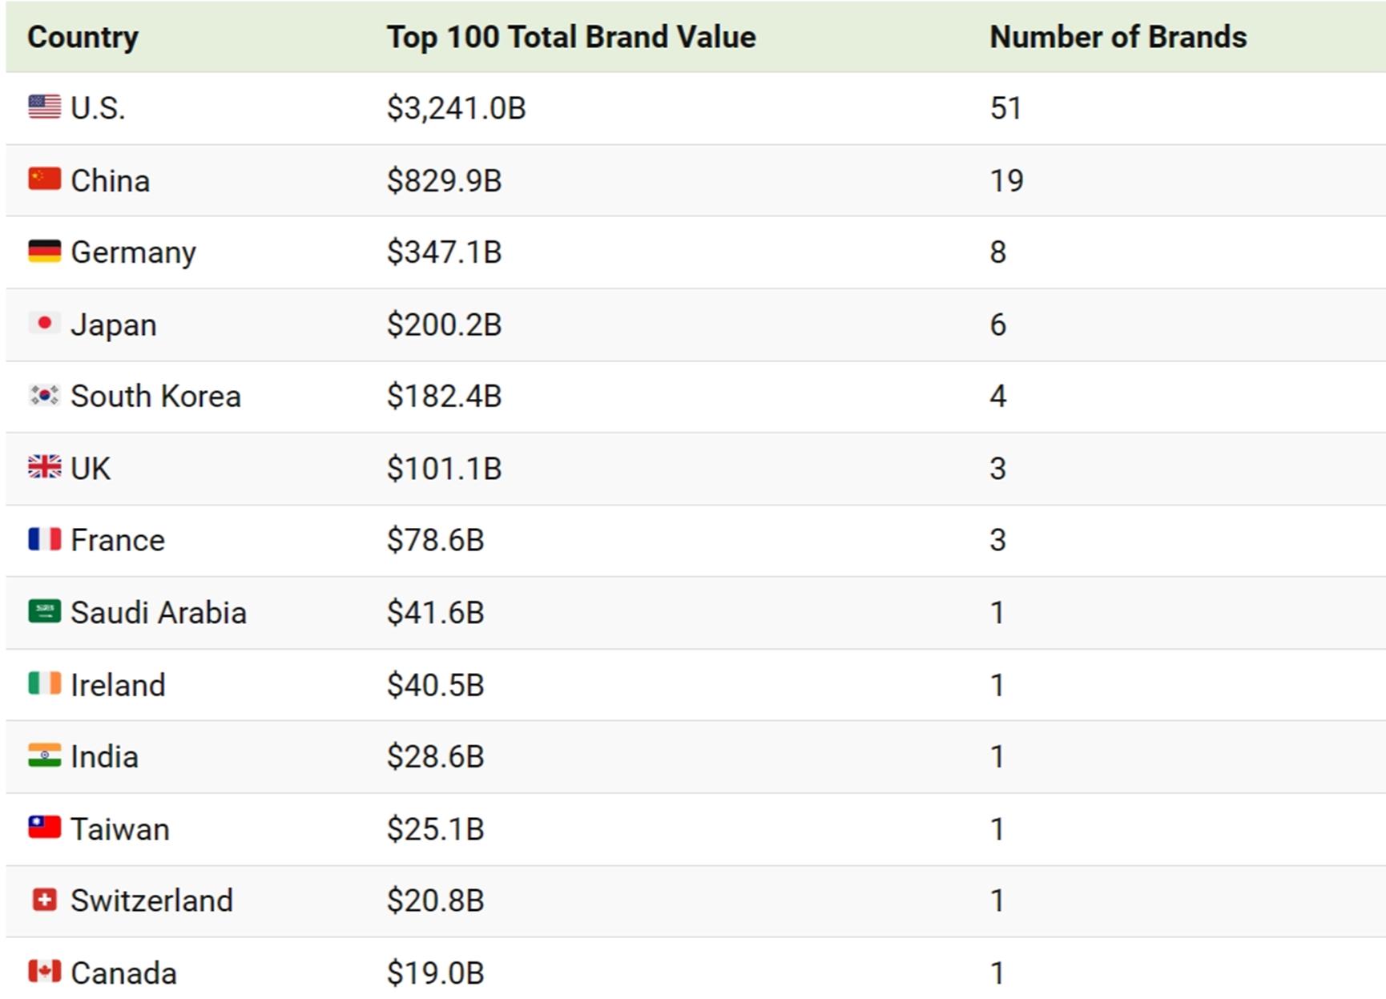Click the Ireland flag icon
Screen dimensions: 1386x999
click(44, 683)
